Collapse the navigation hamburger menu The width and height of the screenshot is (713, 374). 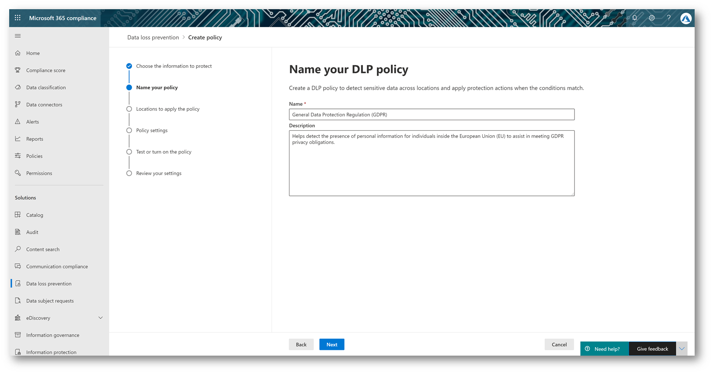tap(17, 36)
